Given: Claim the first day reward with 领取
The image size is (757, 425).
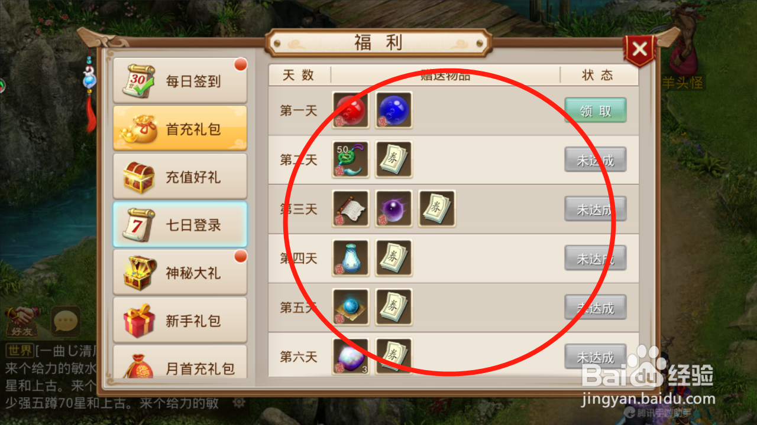Looking at the screenshot, I should tap(595, 110).
